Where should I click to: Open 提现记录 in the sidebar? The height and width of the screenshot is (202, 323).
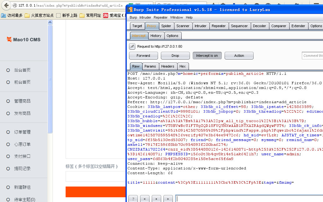[x=22, y=169]
